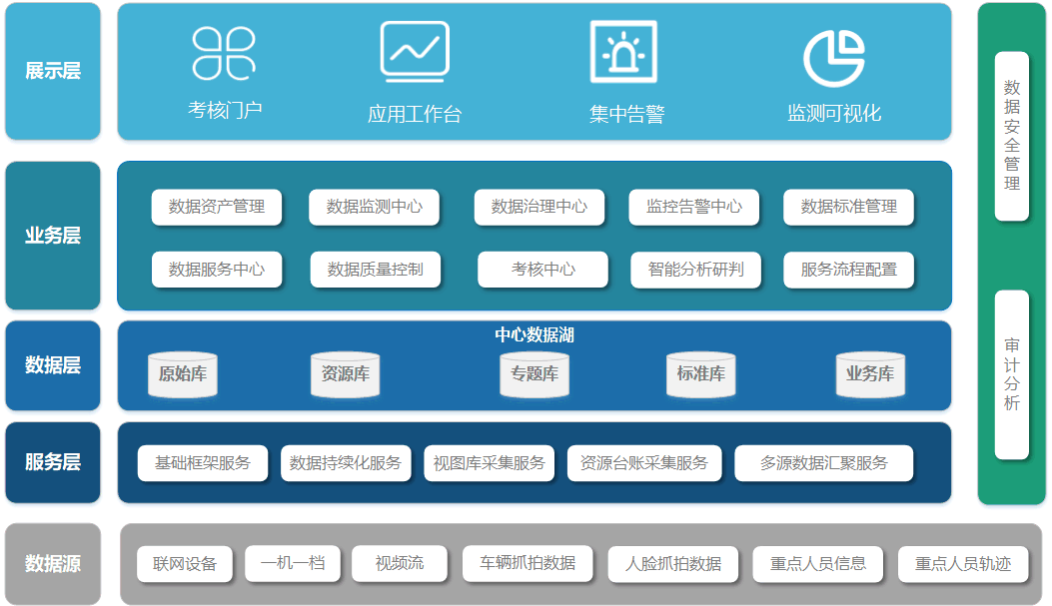Screen dimensions: 1052x606
Task: Select the 中心数据湖 heading
Action: [534, 334]
